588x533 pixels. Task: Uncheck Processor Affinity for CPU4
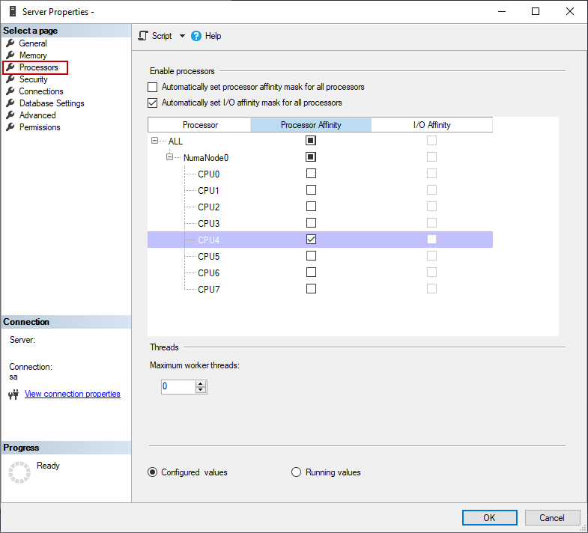coord(311,240)
